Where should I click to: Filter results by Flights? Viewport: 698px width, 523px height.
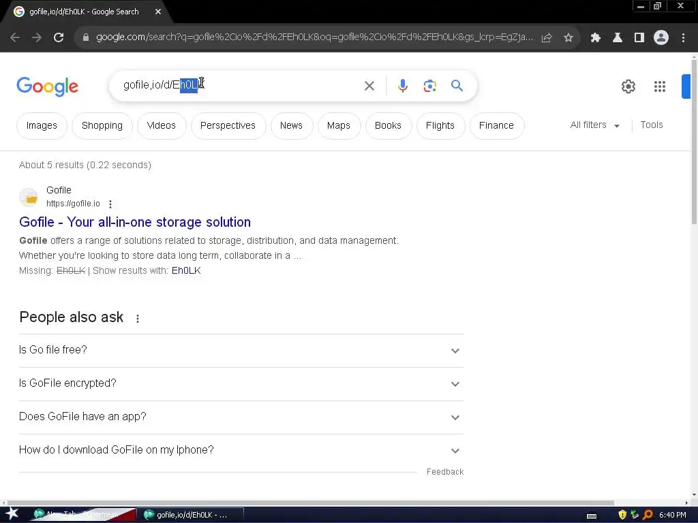[440, 126]
